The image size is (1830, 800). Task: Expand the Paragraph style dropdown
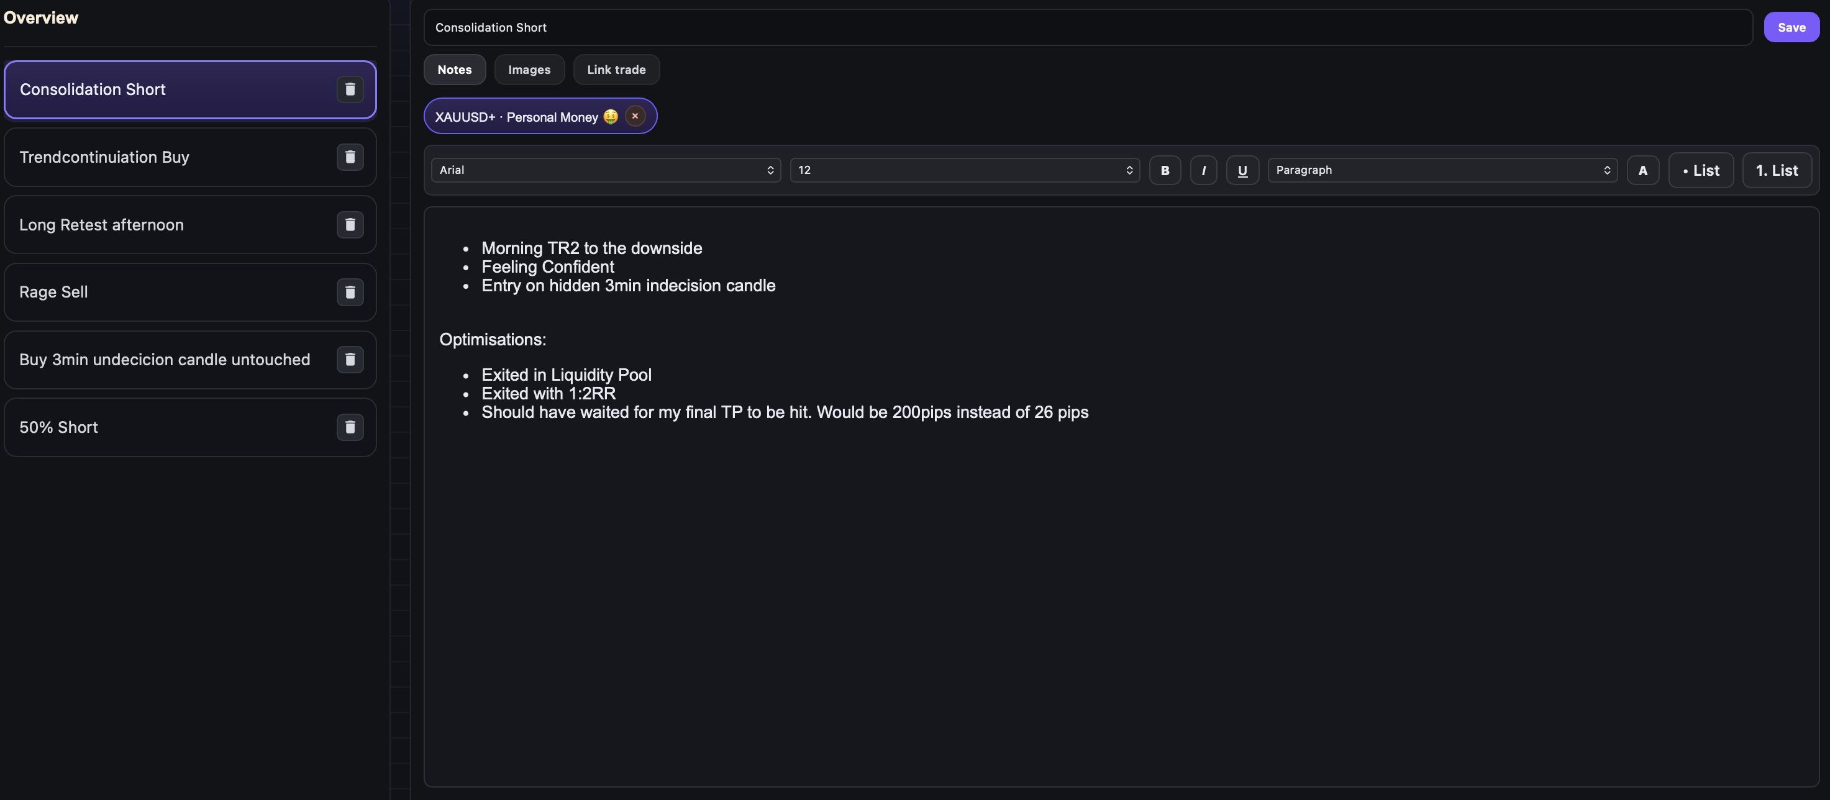1442,171
